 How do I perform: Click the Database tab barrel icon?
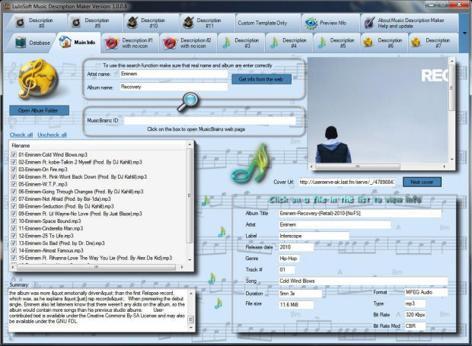click(21, 43)
